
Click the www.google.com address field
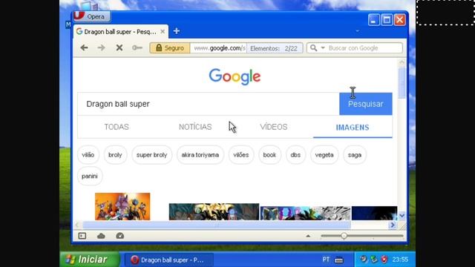pyautogui.click(x=219, y=48)
